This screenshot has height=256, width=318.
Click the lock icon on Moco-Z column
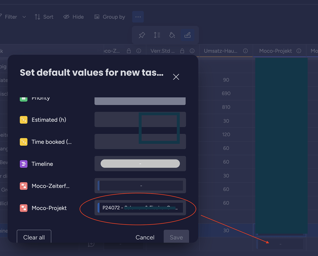click(x=129, y=51)
